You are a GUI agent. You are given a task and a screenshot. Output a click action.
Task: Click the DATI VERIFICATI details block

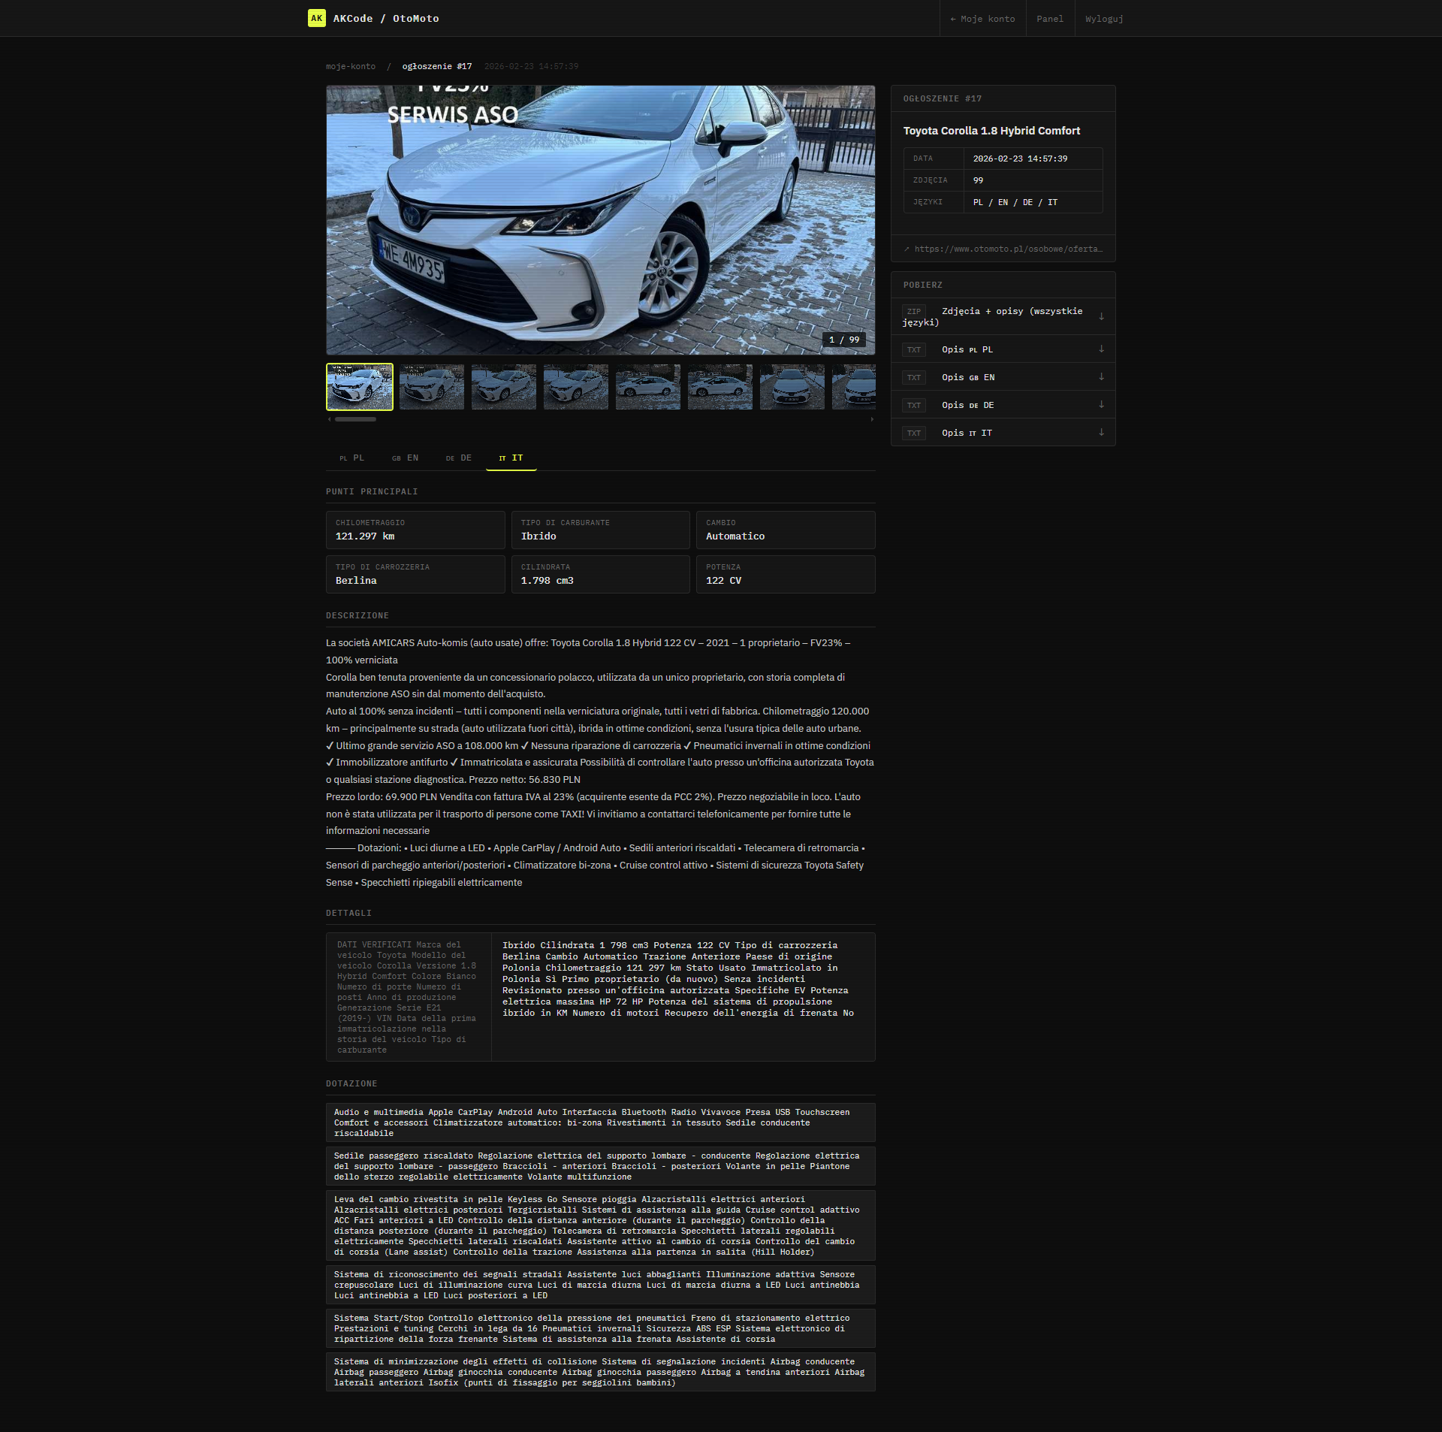pyautogui.click(x=409, y=997)
